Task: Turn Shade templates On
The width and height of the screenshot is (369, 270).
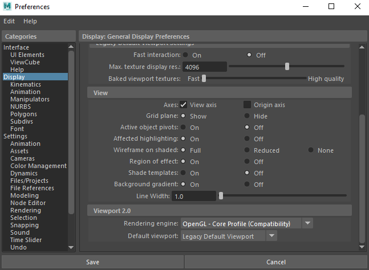Action: [183, 173]
